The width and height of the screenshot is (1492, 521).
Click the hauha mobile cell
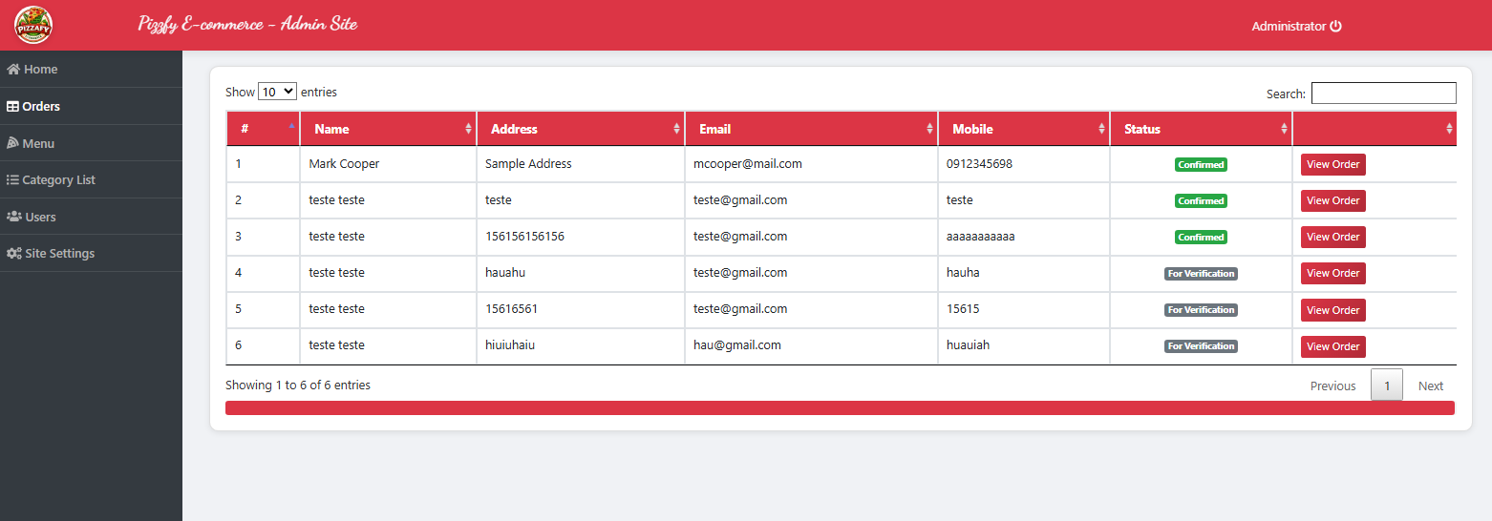[1024, 273]
